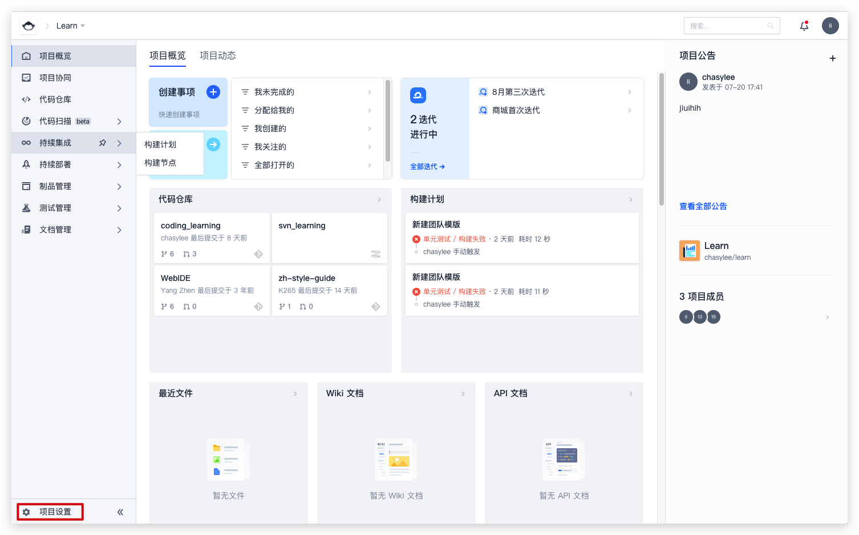Click the blue arrow circle icon

pos(213,144)
